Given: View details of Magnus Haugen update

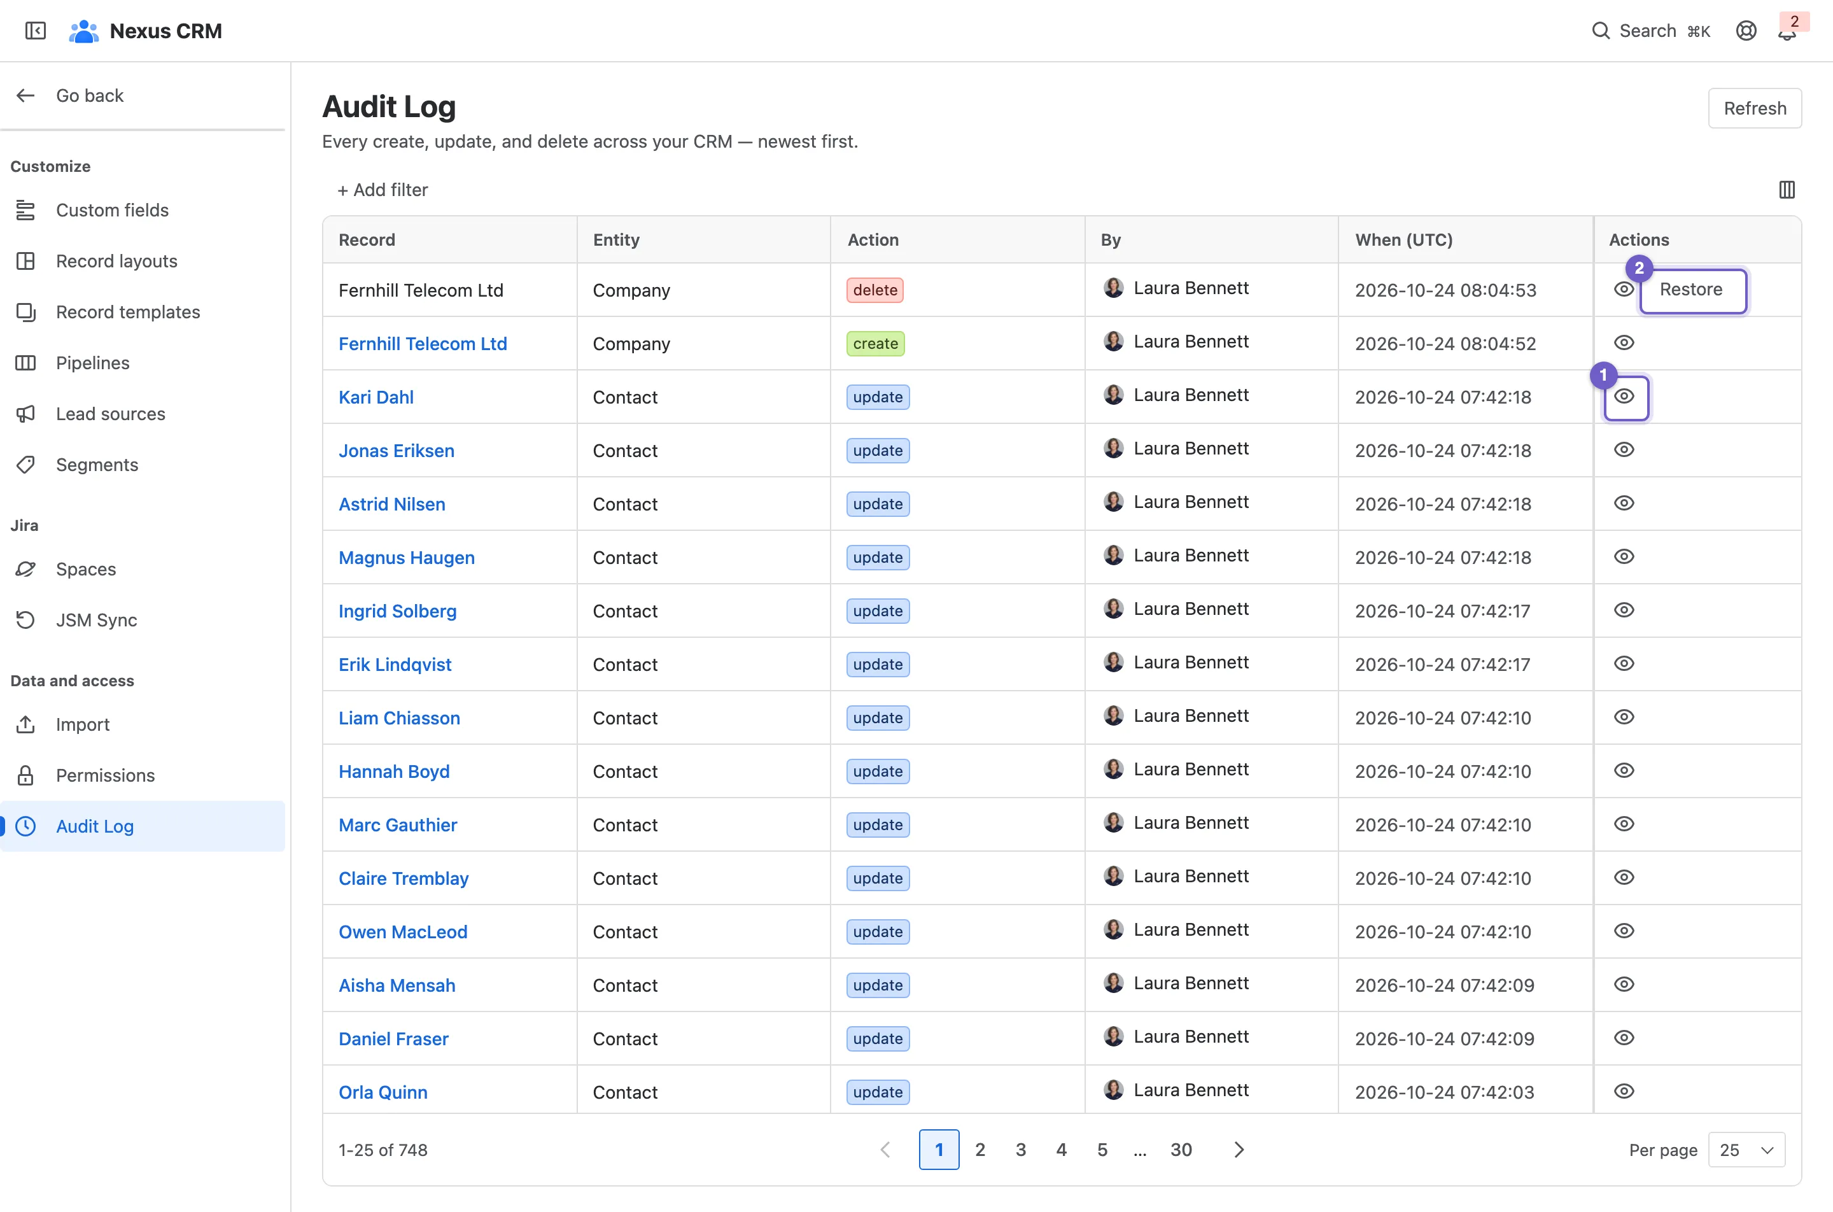Looking at the screenshot, I should (x=1624, y=556).
